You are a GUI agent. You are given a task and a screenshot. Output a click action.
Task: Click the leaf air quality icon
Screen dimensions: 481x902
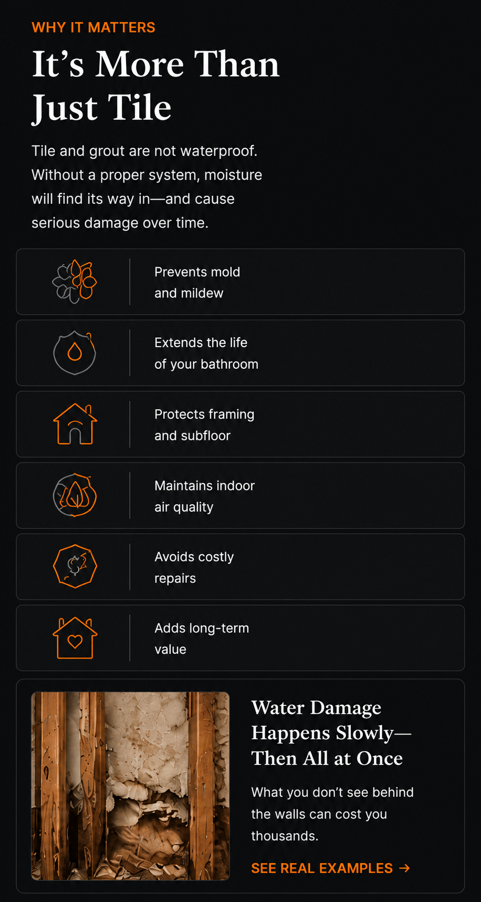click(75, 495)
